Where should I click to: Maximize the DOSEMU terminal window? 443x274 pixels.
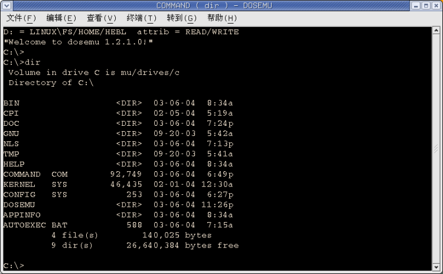(x=426, y=5)
